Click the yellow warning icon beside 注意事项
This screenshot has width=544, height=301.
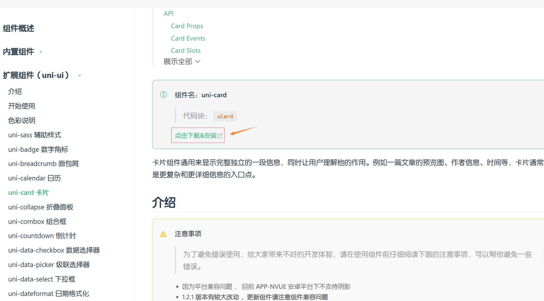(163, 234)
